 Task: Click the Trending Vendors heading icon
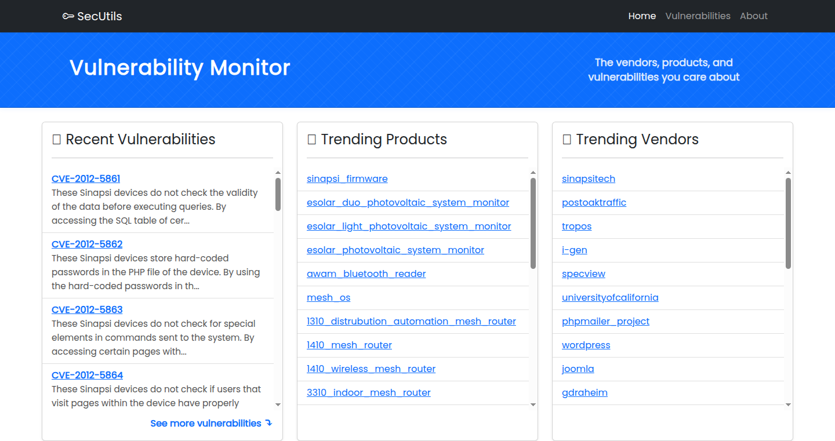tap(567, 140)
